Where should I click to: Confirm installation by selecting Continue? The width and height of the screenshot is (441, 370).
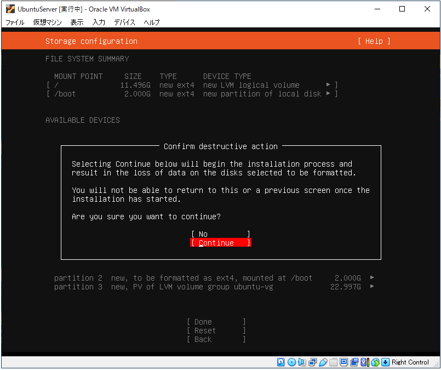pos(221,243)
